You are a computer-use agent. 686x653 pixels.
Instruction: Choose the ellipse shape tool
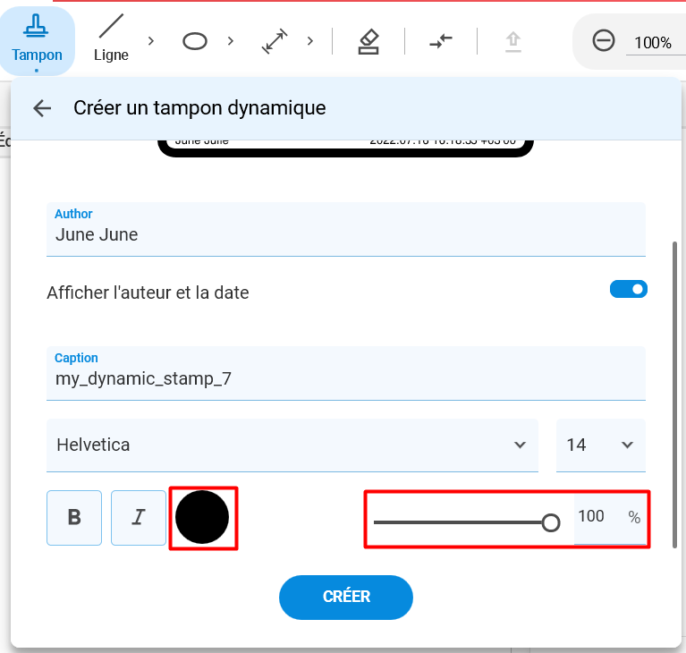195,40
